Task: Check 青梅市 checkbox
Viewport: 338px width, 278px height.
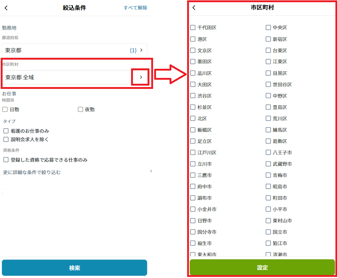Action: (x=268, y=175)
